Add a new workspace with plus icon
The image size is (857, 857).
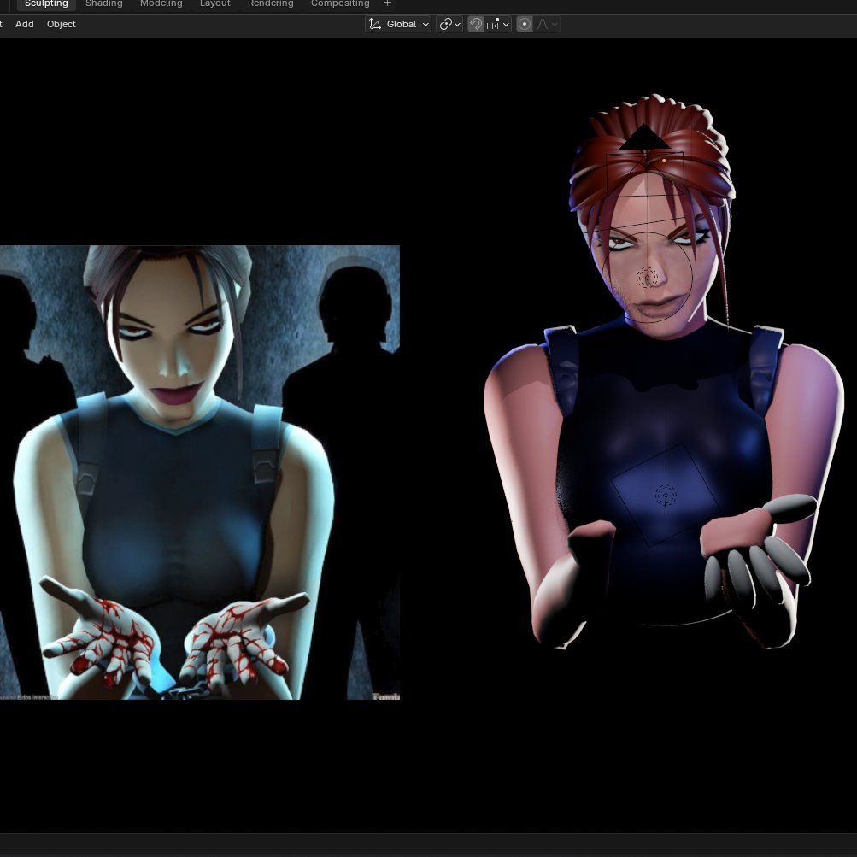coord(388,3)
